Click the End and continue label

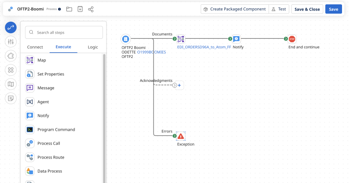click(304, 47)
